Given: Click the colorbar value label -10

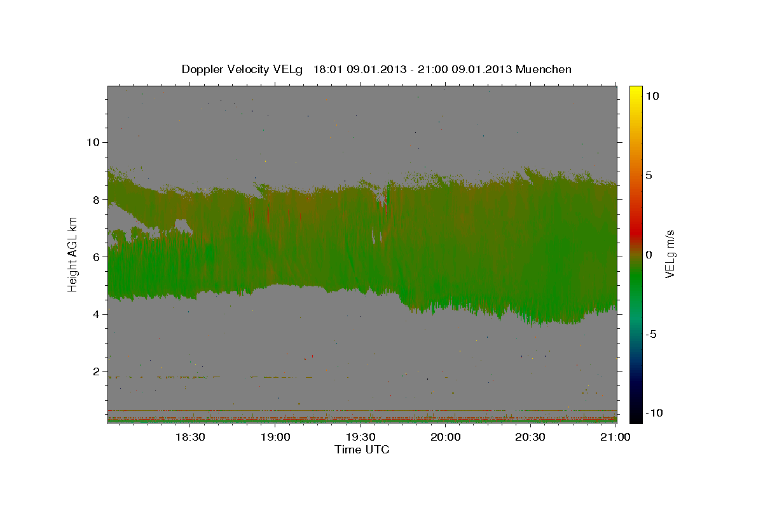Looking at the screenshot, I should 653,413.
